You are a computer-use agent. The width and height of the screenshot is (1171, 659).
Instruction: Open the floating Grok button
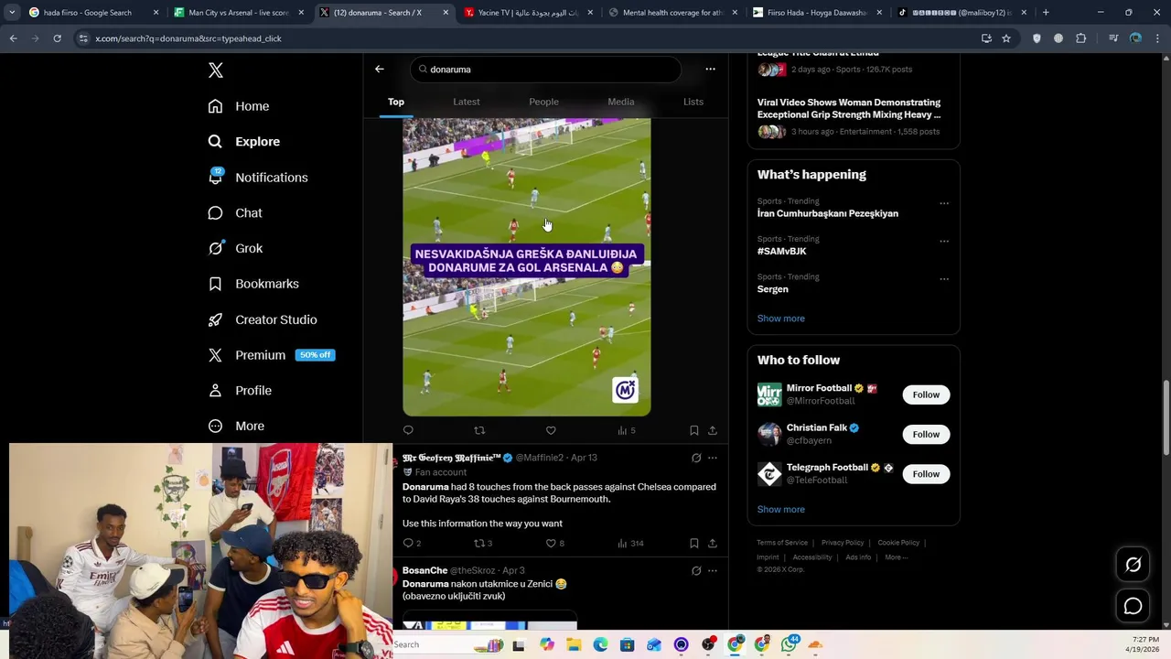point(1133,565)
